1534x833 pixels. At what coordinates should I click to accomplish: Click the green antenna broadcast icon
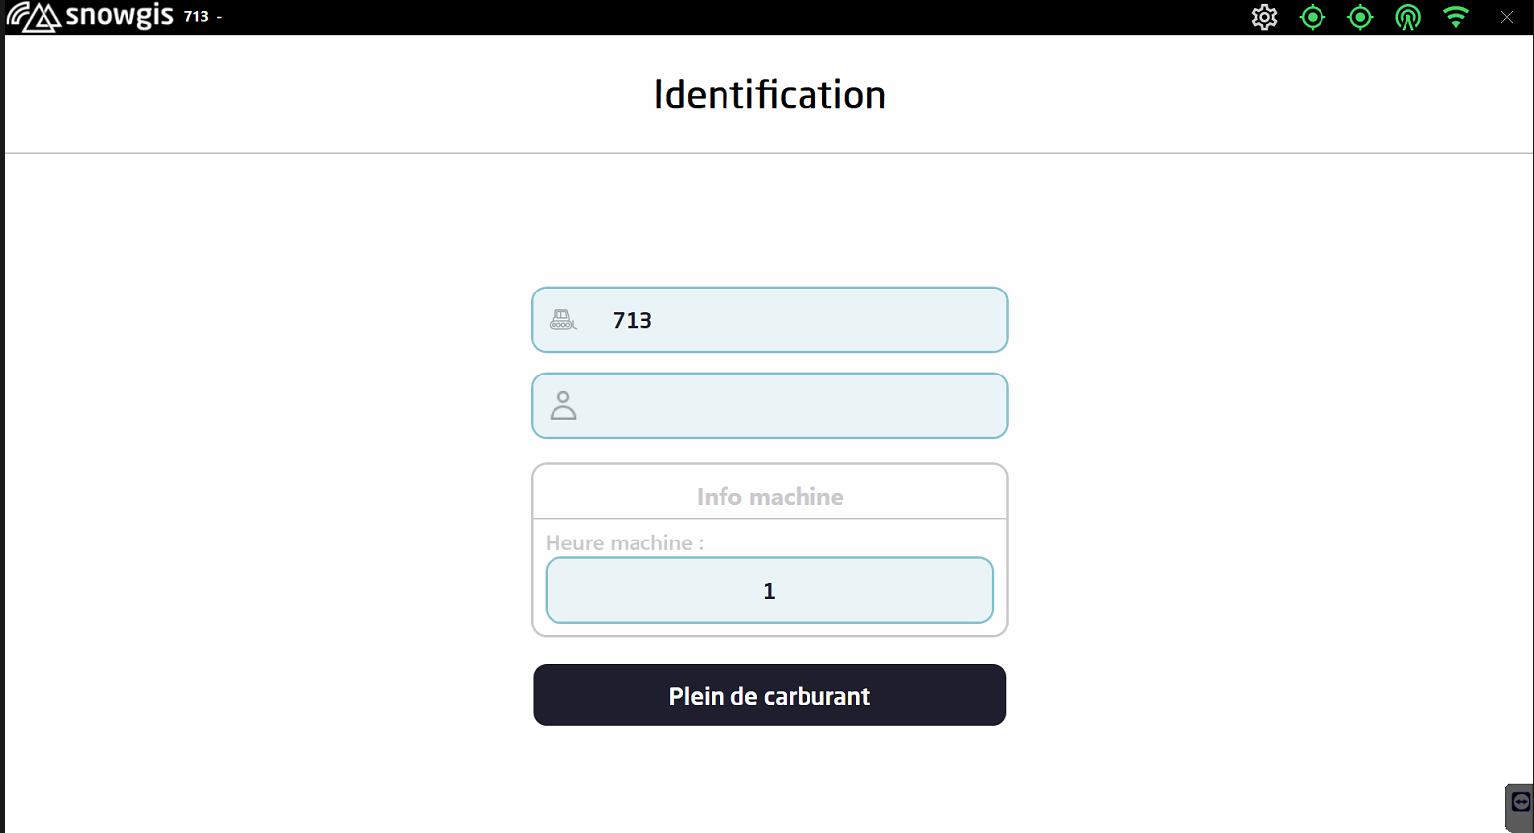(1407, 17)
